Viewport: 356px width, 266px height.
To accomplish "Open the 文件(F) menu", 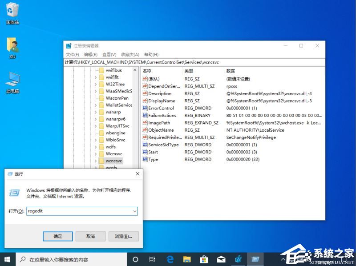I will coord(72,54).
